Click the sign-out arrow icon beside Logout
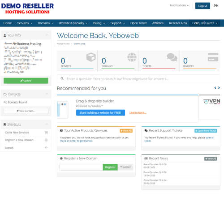The image size is (224, 197). click(216, 6)
